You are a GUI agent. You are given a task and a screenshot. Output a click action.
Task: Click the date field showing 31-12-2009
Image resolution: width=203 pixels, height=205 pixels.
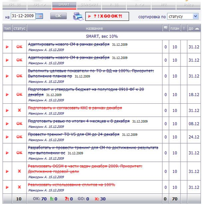(x=23, y=16)
